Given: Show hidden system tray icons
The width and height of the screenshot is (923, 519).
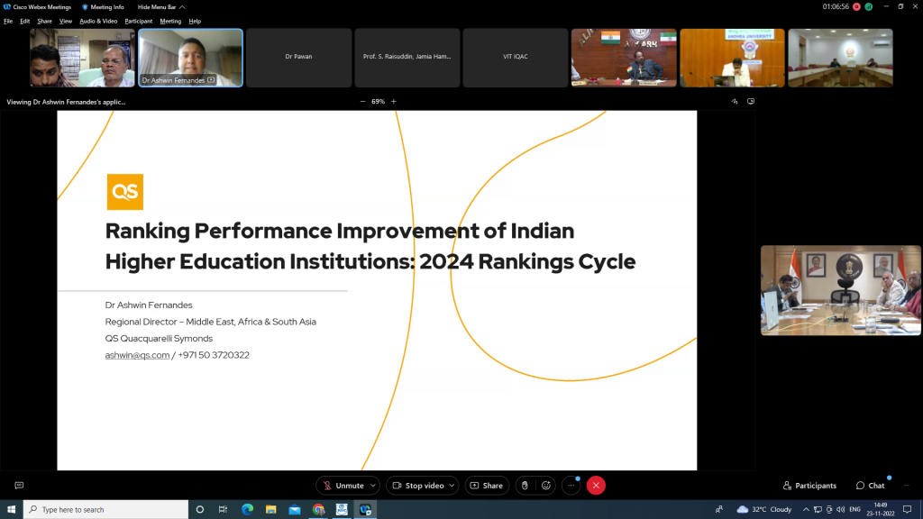Looking at the screenshot, I should (x=806, y=510).
